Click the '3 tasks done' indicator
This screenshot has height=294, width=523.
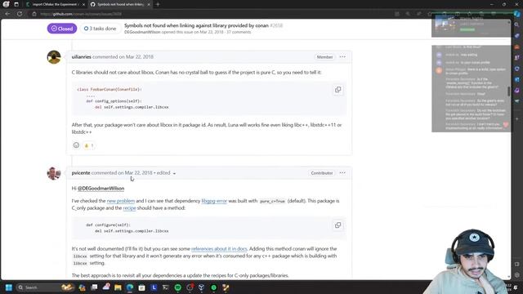(x=100, y=29)
